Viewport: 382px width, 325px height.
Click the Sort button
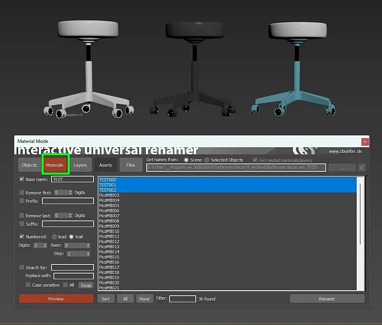[x=105, y=299]
